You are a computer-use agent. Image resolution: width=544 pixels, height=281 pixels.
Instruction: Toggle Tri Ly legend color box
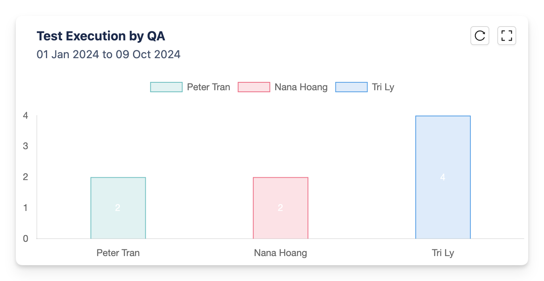(x=352, y=87)
